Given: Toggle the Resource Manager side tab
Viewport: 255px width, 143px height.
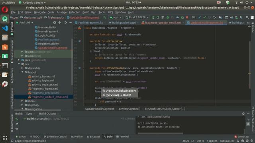Looking at the screenshot, I should [x=12, y=51].
